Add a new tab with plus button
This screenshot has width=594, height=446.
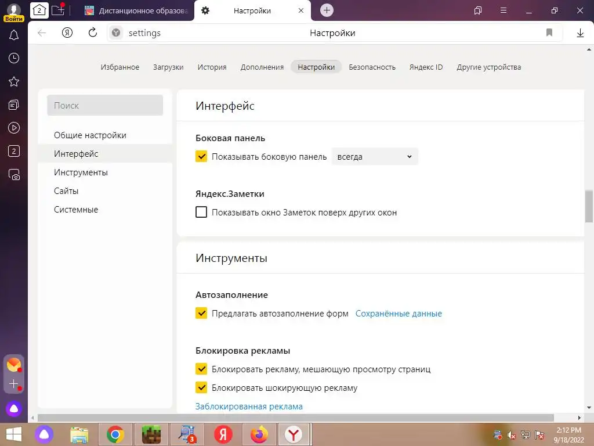(327, 10)
